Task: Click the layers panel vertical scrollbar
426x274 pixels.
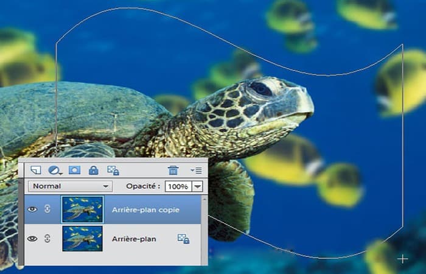Action: point(204,230)
